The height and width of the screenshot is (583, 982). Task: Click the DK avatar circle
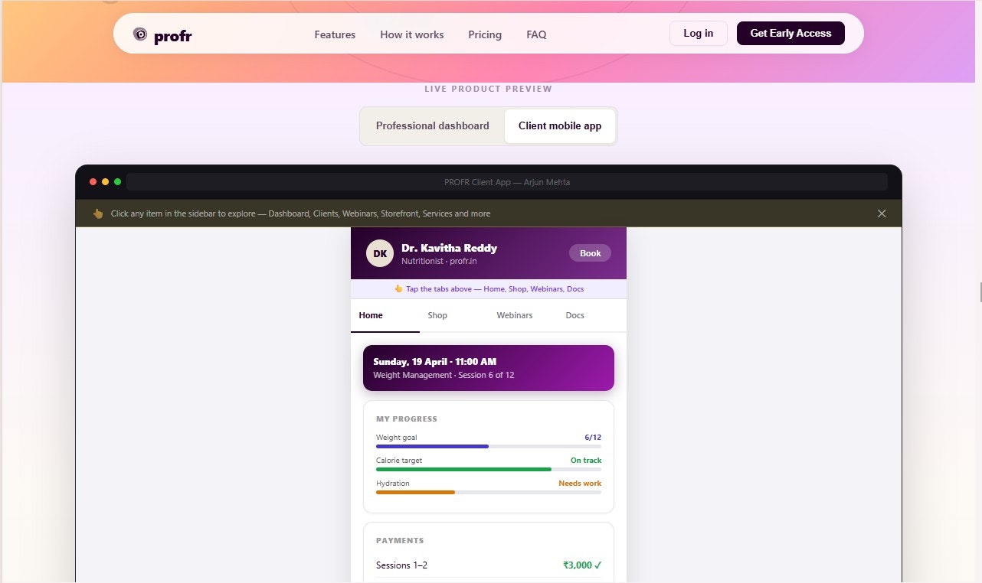tap(380, 253)
